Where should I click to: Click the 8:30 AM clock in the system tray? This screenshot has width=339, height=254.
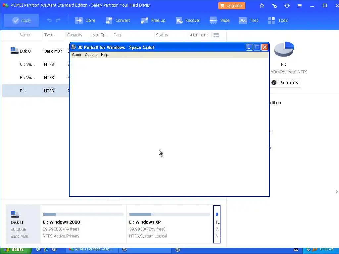click(327, 249)
